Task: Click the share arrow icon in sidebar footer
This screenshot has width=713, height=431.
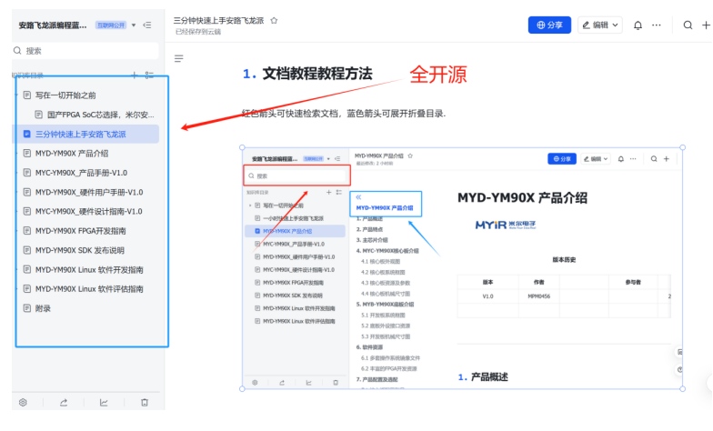Action: [64, 402]
